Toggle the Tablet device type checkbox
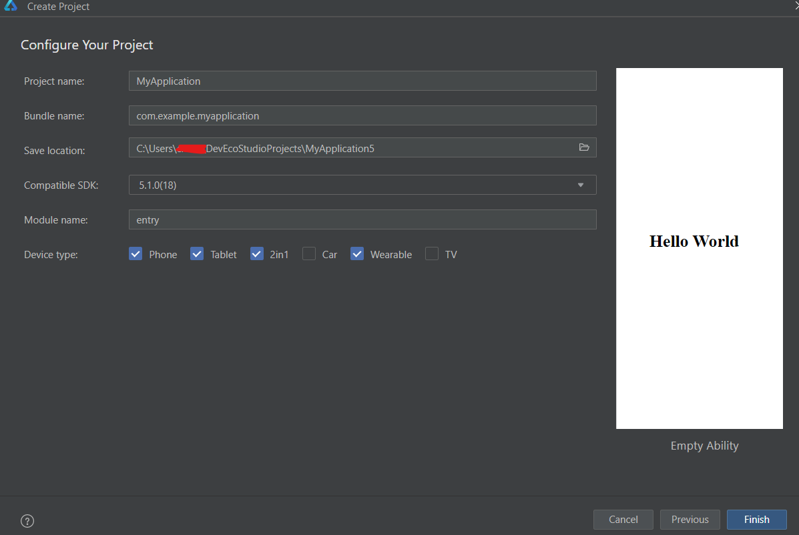799x535 pixels. [x=197, y=253]
